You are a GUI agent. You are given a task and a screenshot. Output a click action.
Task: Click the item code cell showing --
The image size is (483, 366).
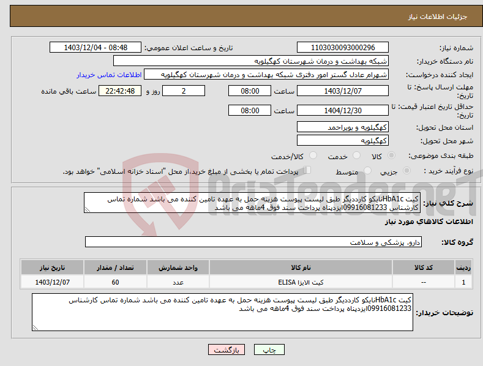point(424,282)
